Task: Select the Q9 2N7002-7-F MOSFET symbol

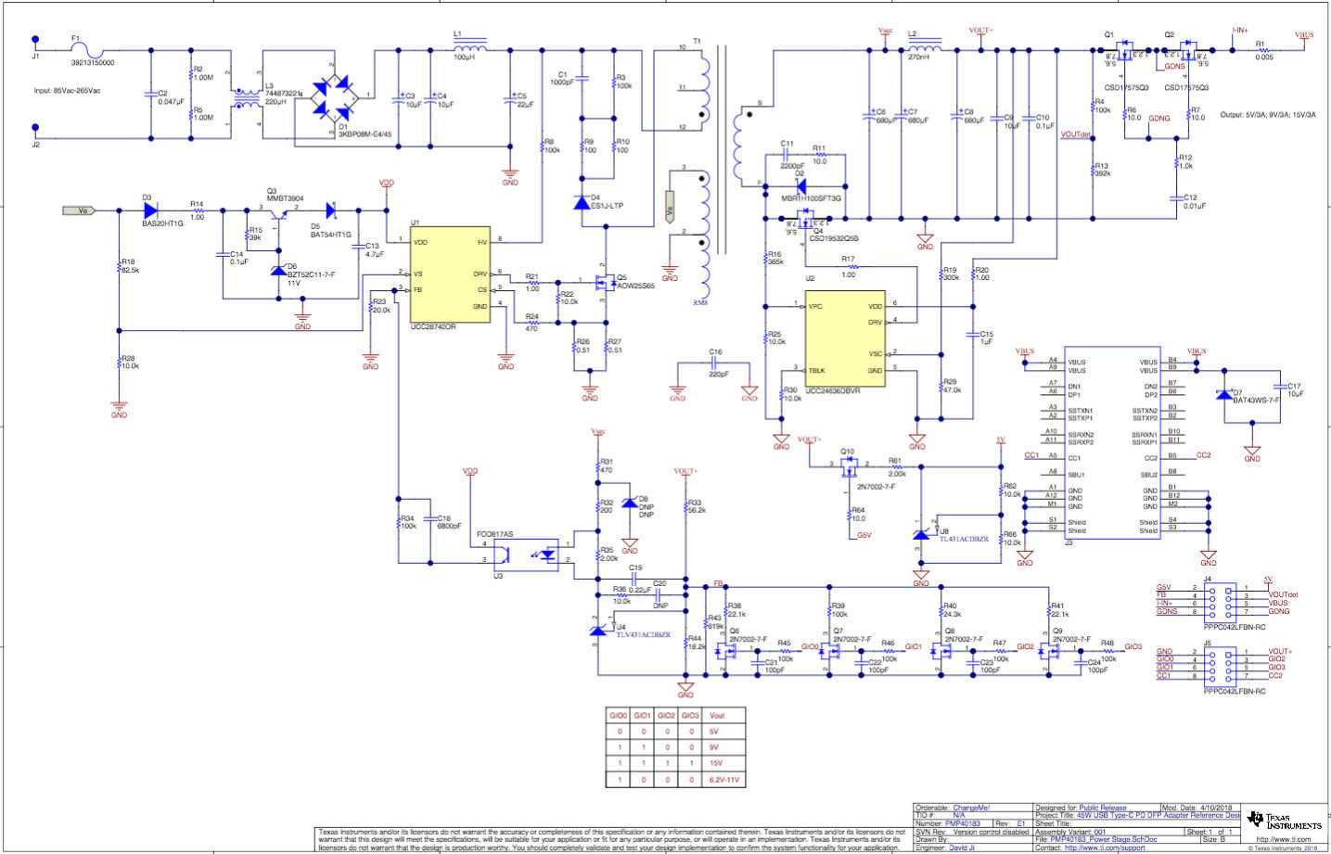Action: pos(1049,651)
